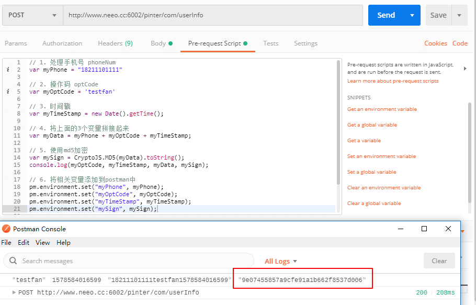The width and height of the screenshot is (476, 305).
Task: Insert Clear a global variable snippet
Action: point(374,204)
